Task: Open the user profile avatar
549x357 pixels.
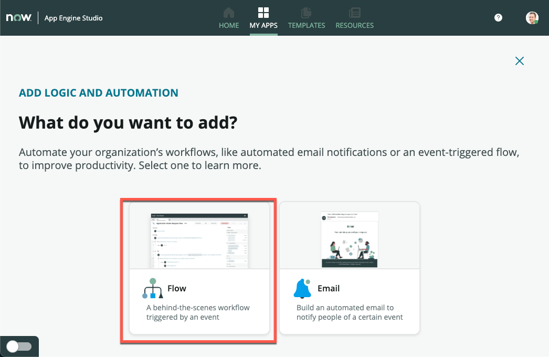Action: (532, 18)
